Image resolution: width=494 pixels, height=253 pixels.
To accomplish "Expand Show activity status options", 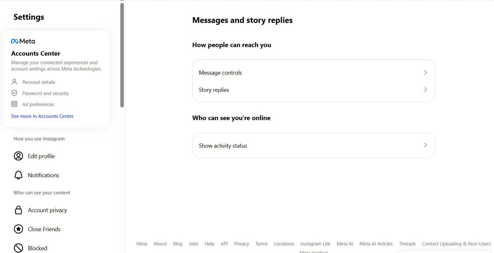I will pyautogui.click(x=313, y=145).
